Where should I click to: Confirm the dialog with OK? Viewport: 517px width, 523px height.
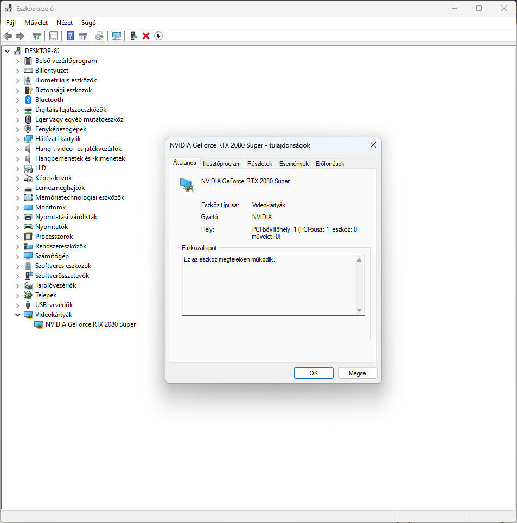coord(314,373)
